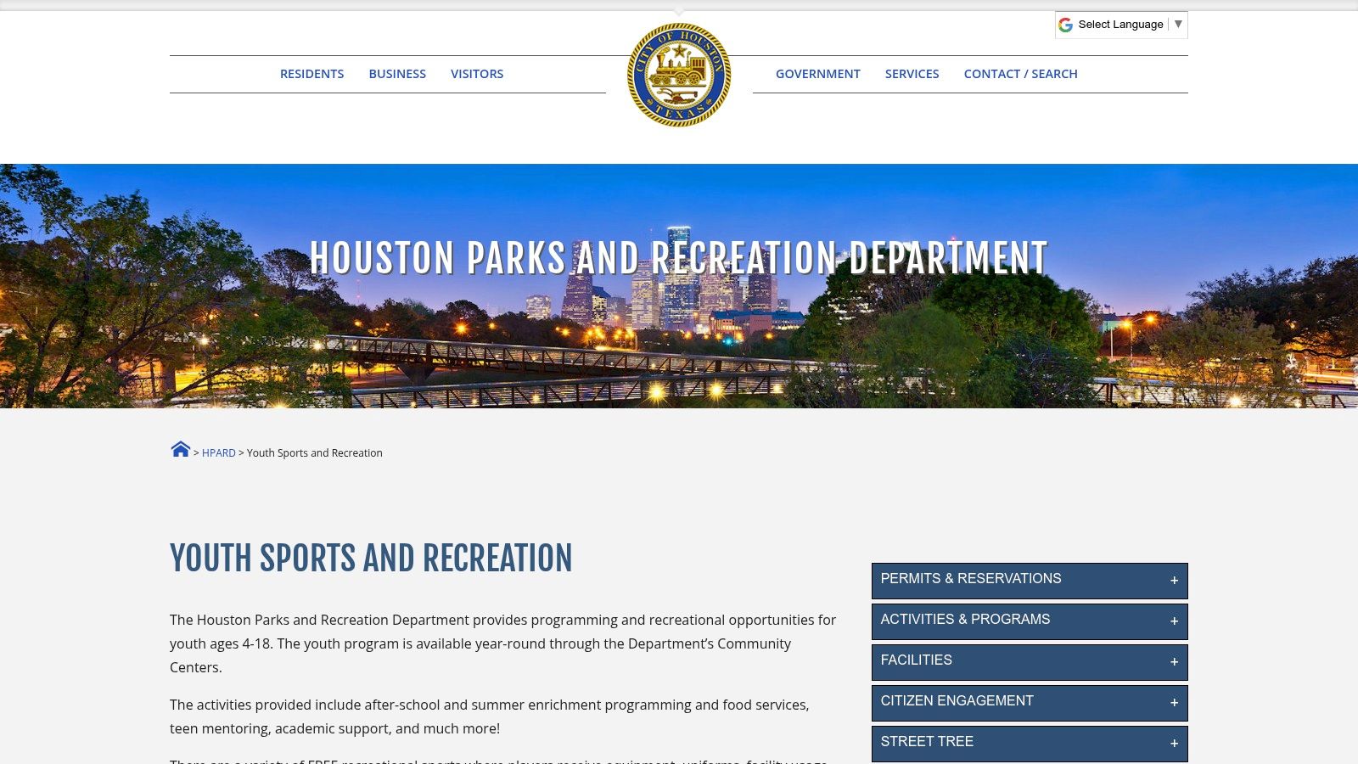Screen dimensions: 1358x764
Task: Open the Residents menu
Action: pyautogui.click(x=311, y=74)
